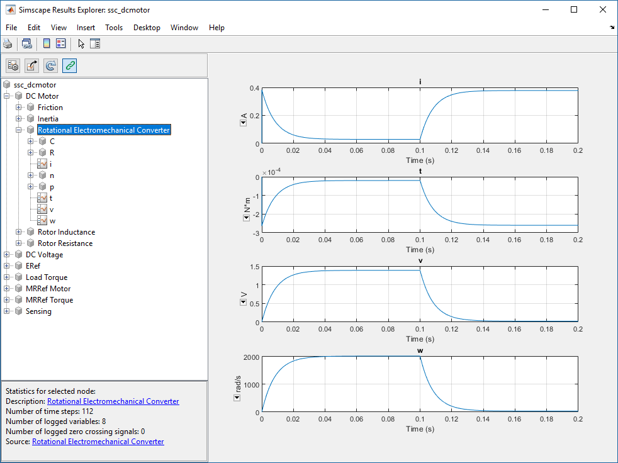Viewport: 618px width, 463px height.
Task: Insert Legend using toolbar icon
Action: click(x=60, y=44)
